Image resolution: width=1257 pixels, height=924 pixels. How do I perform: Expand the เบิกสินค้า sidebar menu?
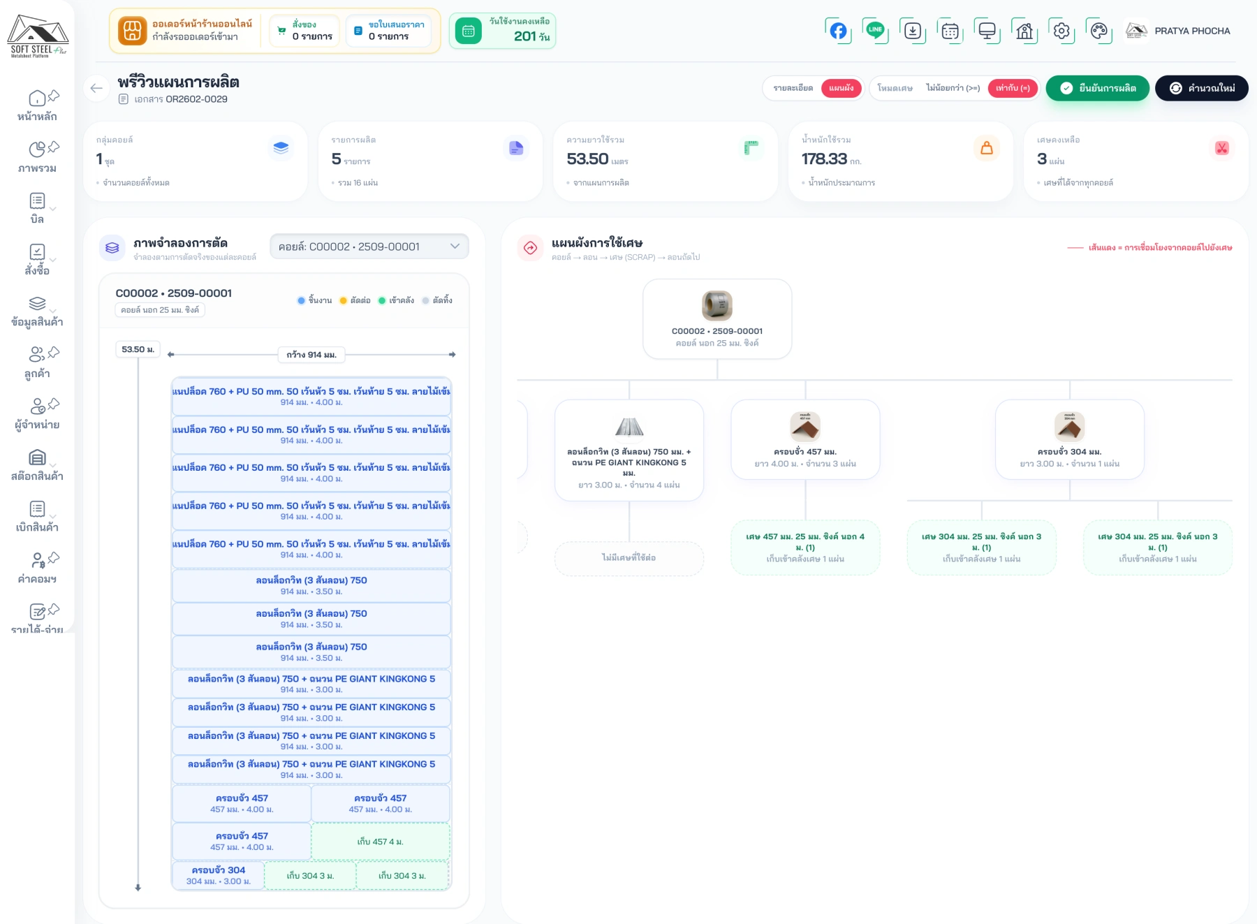pyautogui.click(x=54, y=516)
